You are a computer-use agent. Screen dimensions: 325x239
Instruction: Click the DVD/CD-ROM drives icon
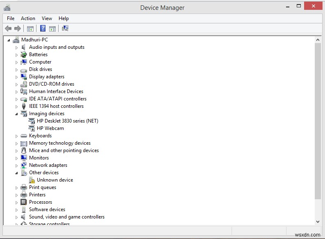(24, 84)
